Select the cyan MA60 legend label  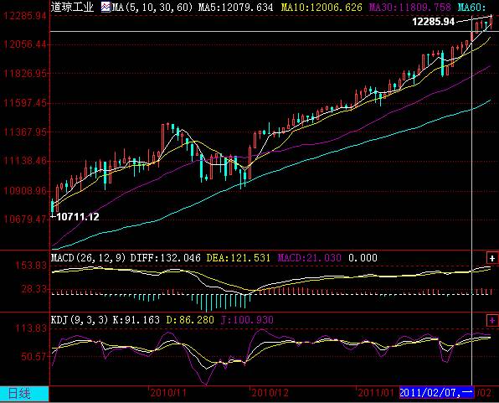(471, 7)
